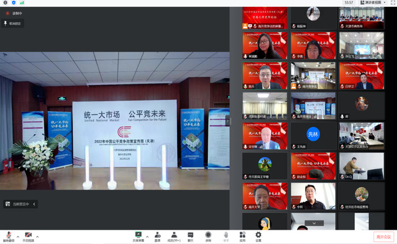This screenshot has width=397, height=244.
Task: Start recording with the 录制 icon
Action: click(x=208, y=237)
